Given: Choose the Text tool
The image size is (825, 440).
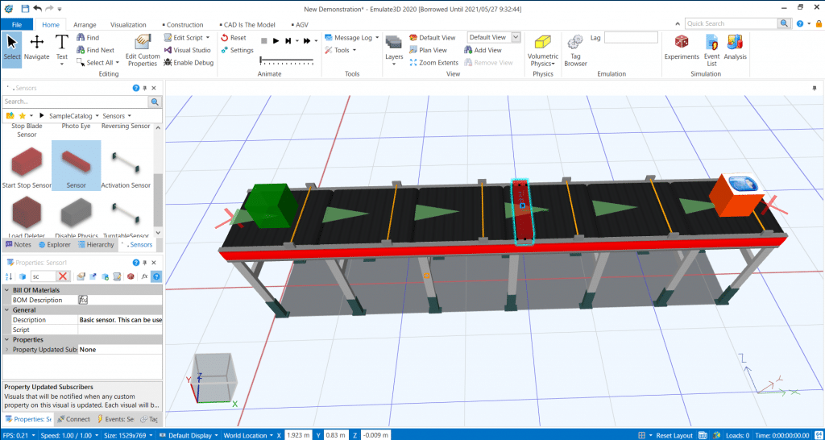Looking at the screenshot, I should (62, 48).
